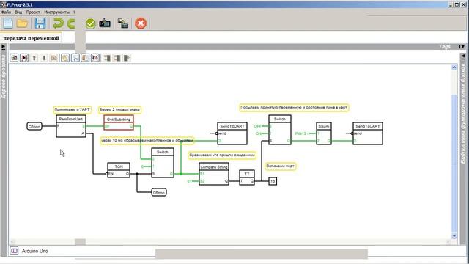Undo the last action with the green arrow
469x264 pixels.
click(x=58, y=23)
